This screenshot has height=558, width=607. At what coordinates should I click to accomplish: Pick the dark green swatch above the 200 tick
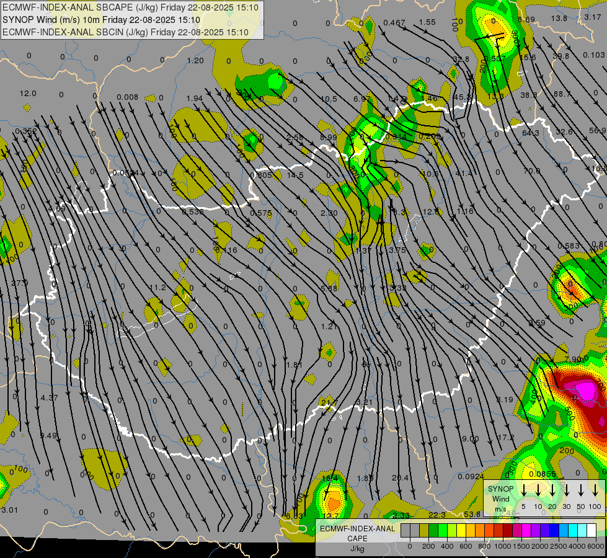433,530
